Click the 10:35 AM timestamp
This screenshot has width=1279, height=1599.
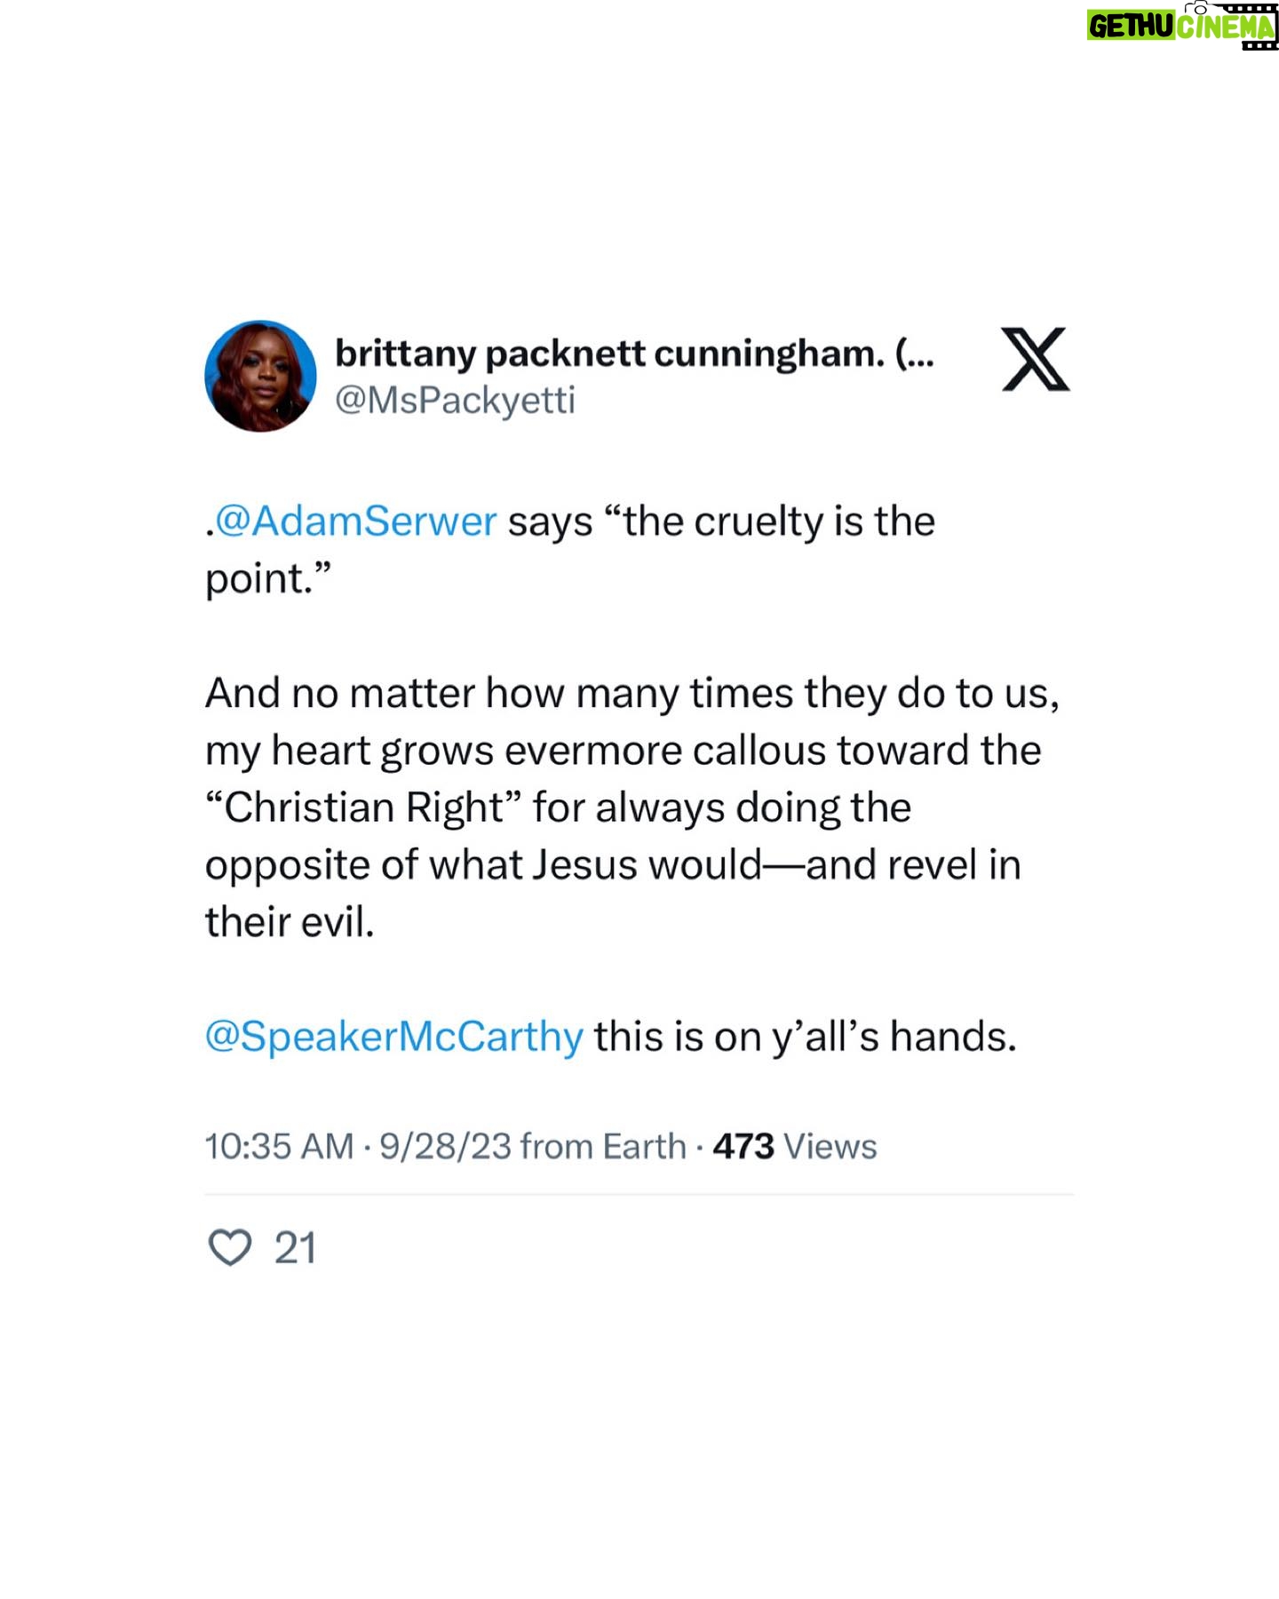[280, 1146]
